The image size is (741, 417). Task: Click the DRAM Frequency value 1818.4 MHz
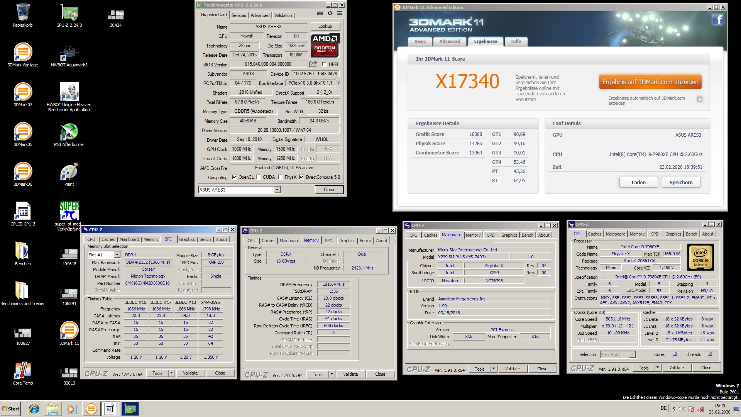[x=333, y=284]
